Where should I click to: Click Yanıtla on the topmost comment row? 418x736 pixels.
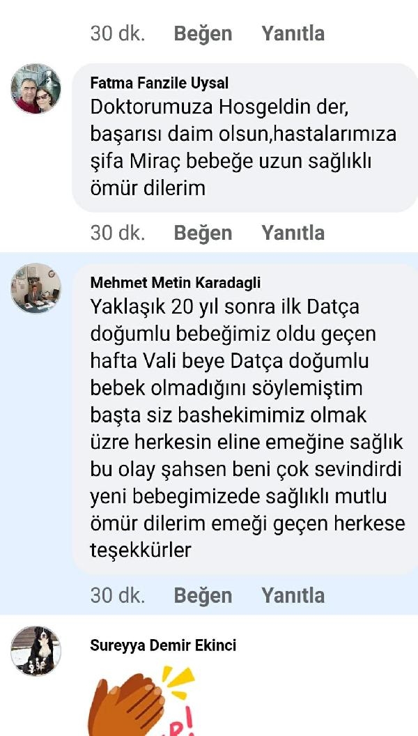(x=293, y=33)
